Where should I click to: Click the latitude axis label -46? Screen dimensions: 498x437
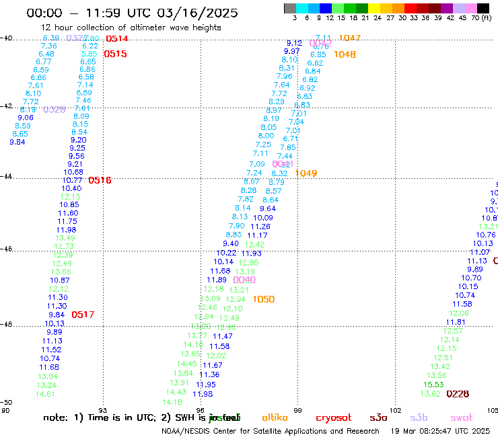point(6,249)
